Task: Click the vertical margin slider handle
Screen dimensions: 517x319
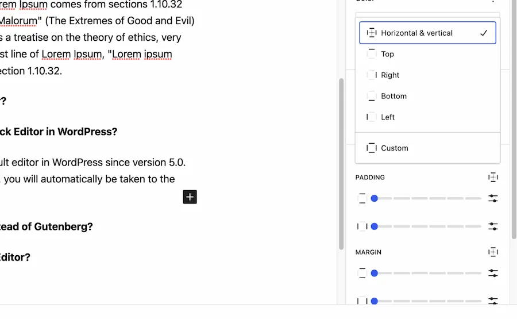Action: coord(374,273)
